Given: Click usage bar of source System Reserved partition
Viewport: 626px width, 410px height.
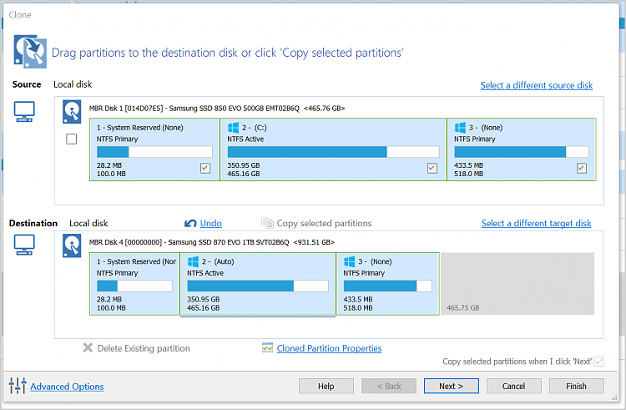Looking at the screenshot, I should [x=154, y=152].
